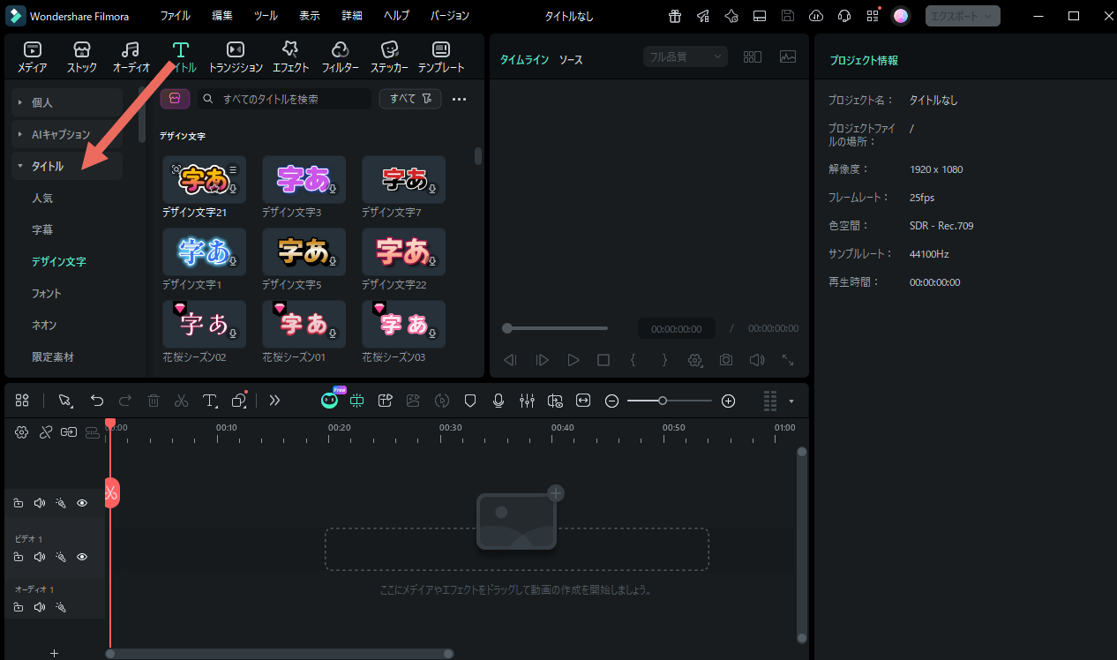Select the Add Text tool icon
This screenshot has width=1117, height=660.
click(209, 401)
